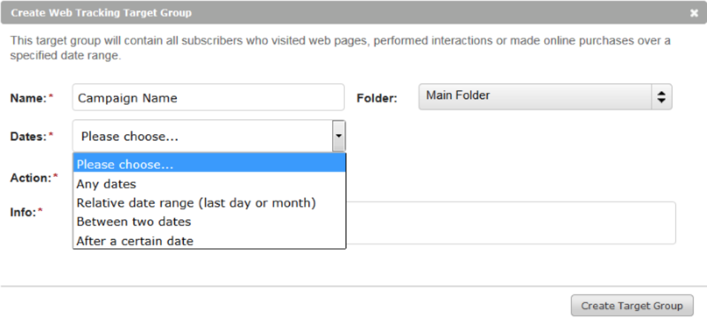Click the Name field label
This screenshot has width=707, height=326.
(x=28, y=98)
